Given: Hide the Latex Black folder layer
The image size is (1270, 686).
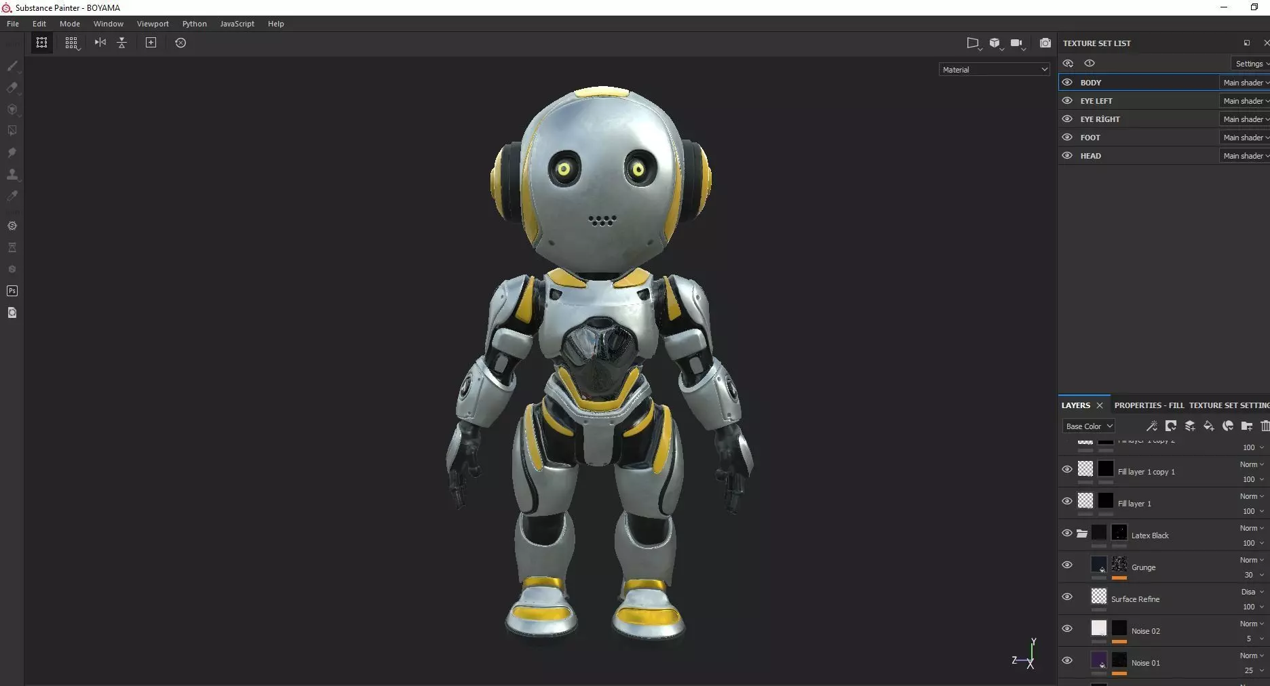Looking at the screenshot, I should click(1067, 533).
